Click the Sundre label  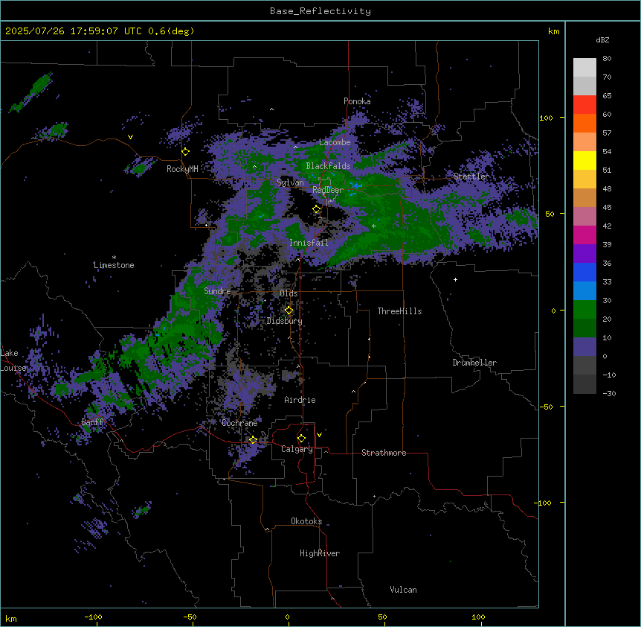tap(217, 291)
